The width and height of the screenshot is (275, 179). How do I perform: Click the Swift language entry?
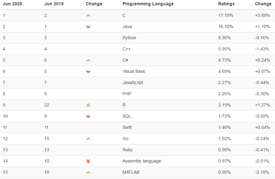[127, 127]
